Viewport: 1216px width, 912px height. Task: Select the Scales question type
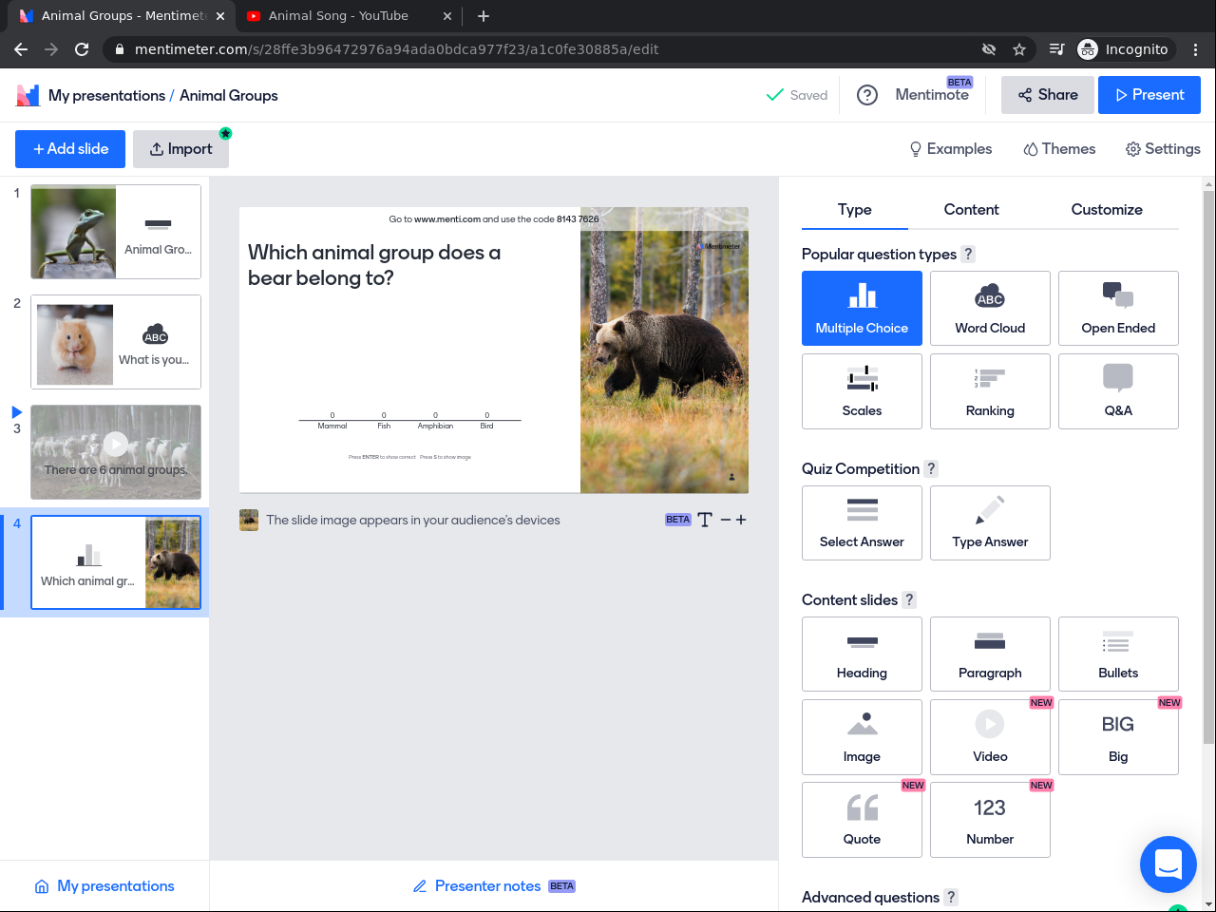[862, 391]
